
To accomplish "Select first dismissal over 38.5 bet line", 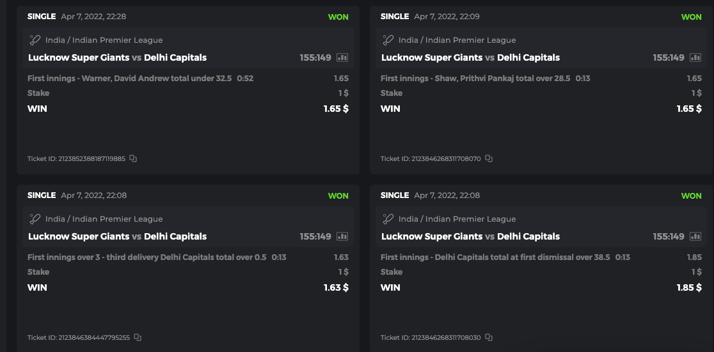I will 495,257.
